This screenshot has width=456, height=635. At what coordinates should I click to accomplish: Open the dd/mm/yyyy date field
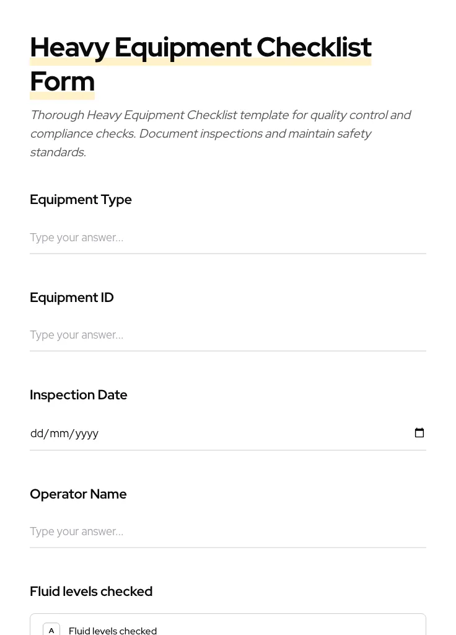pyautogui.click(x=186, y=433)
